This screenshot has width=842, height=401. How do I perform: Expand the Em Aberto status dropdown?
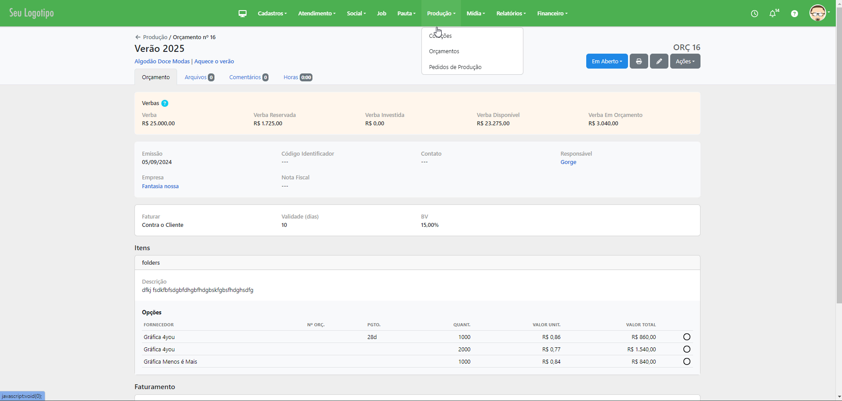point(606,62)
